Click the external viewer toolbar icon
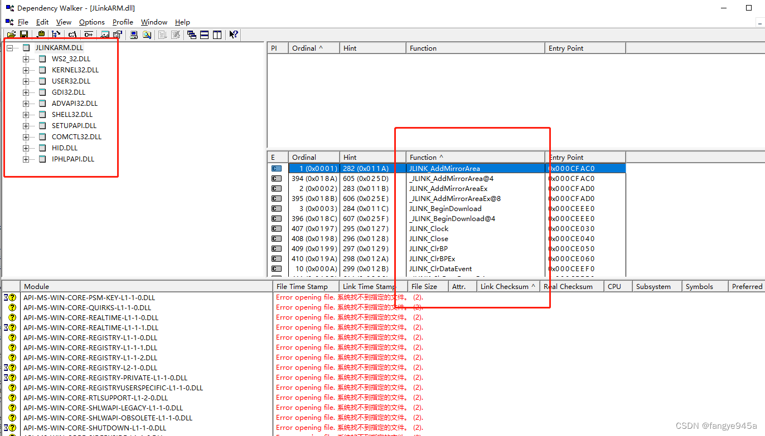 click(105, 35)
